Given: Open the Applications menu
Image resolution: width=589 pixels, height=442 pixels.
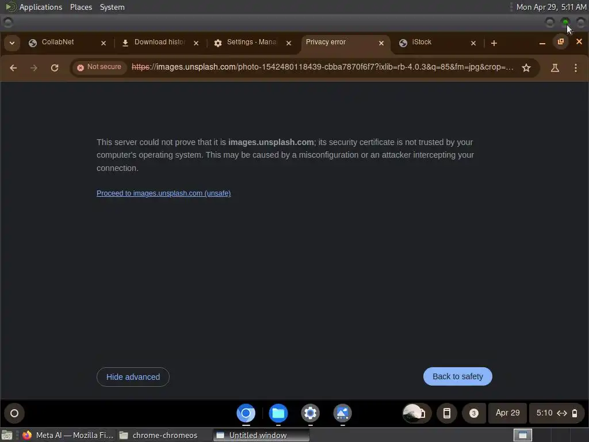Looking at the screenshot, I should tap(41, 7).
